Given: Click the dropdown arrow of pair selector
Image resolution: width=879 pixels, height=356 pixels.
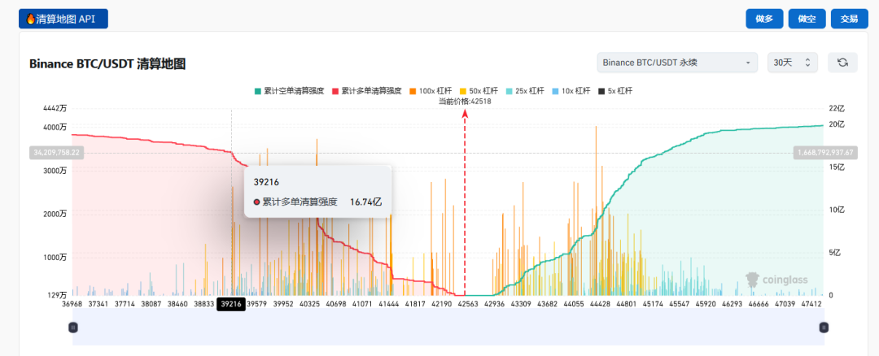Looking at the screenshot, I should tap(748, 63).
